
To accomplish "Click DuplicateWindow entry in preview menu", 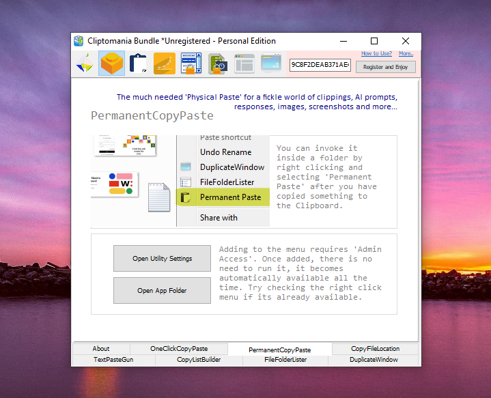I will (x=232, y=167).
